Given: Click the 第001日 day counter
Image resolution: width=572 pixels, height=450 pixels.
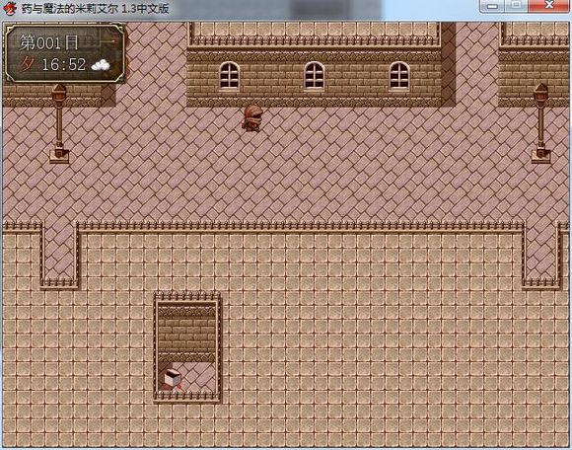Looking at the screenshot, I should tap(49, 43).
